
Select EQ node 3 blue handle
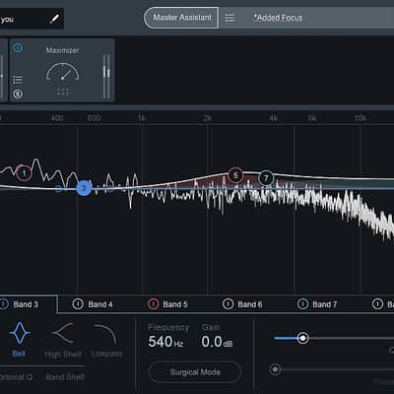(84, 188)
